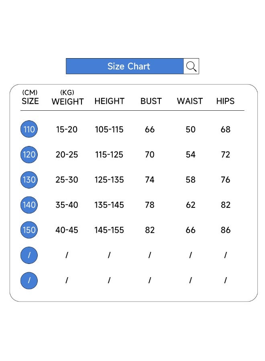Screen dimensions: 265x361
Task: Click the waist value 62
Action: coord(191,205)
